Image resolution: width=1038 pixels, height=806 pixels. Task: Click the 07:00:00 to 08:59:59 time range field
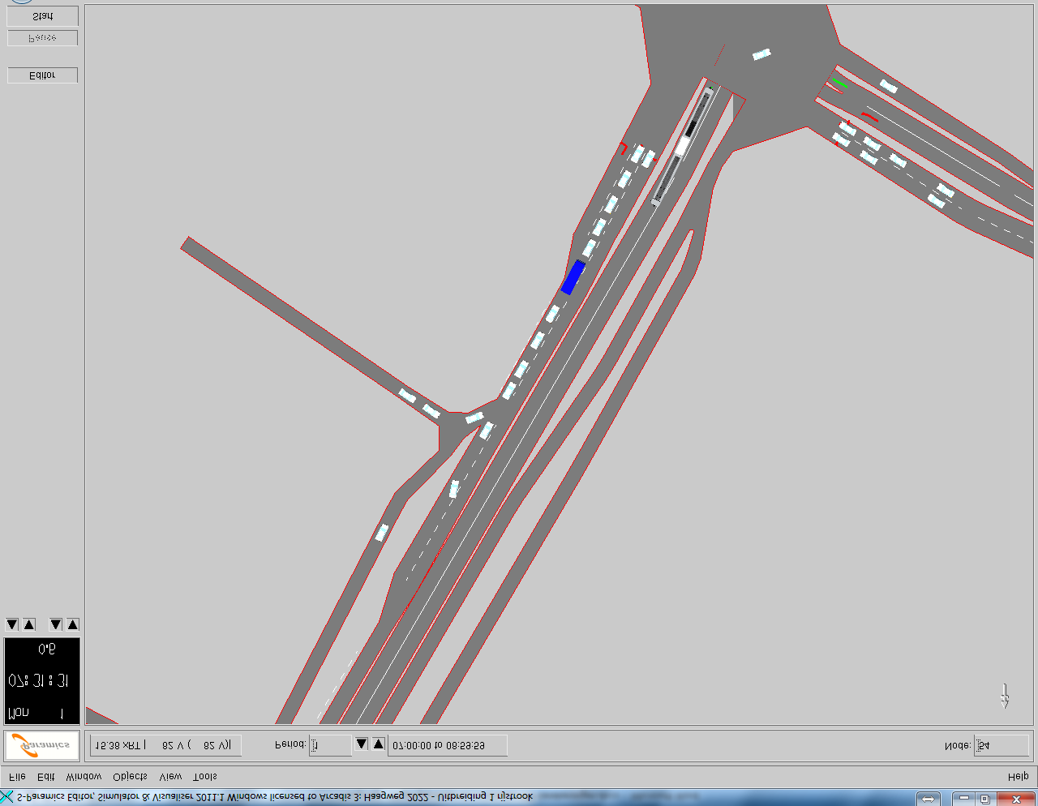448,745
